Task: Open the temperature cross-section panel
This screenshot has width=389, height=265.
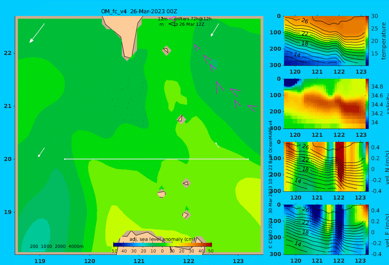Action: (x=324, y=41)
